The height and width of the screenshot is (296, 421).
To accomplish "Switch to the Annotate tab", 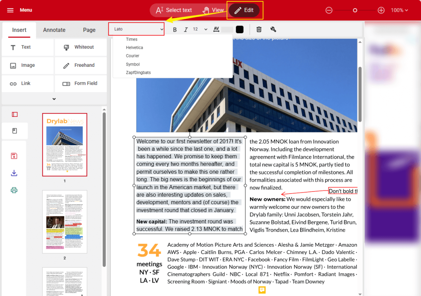I will pos(54,30).
